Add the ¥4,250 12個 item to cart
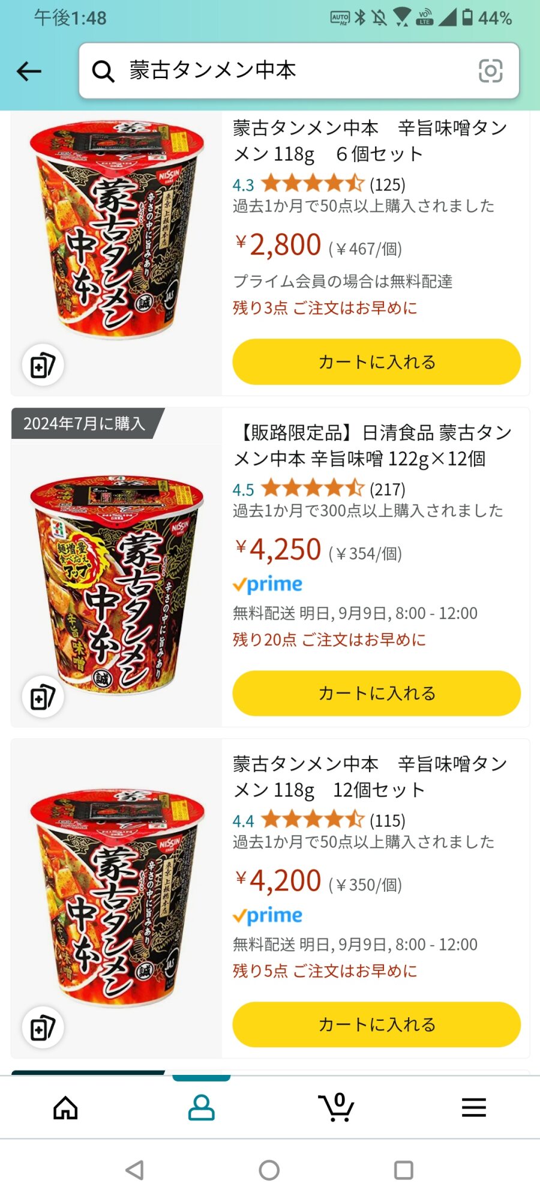Image resolution: width=540 pixels, height=1201 pixels. [376, 693]
